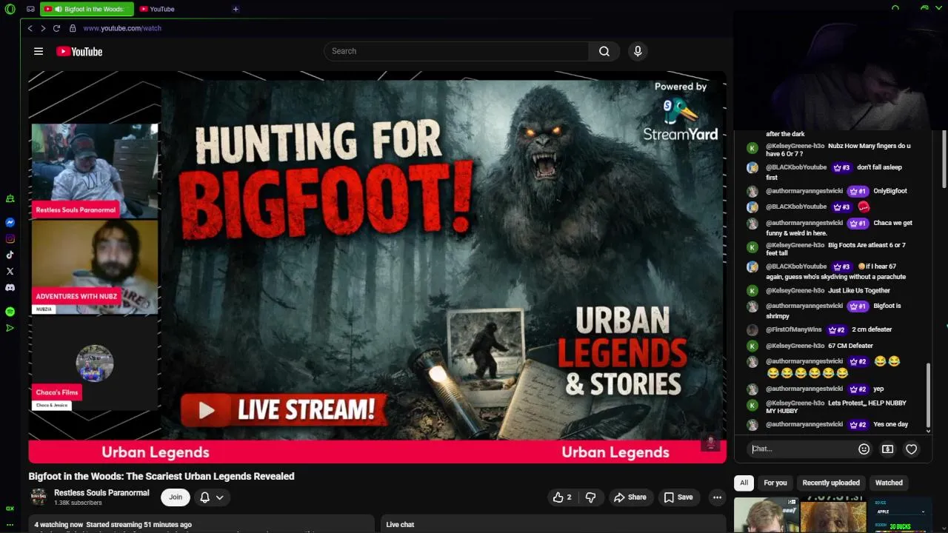Go to YouTube home via logo

click(x=79, y=51)
